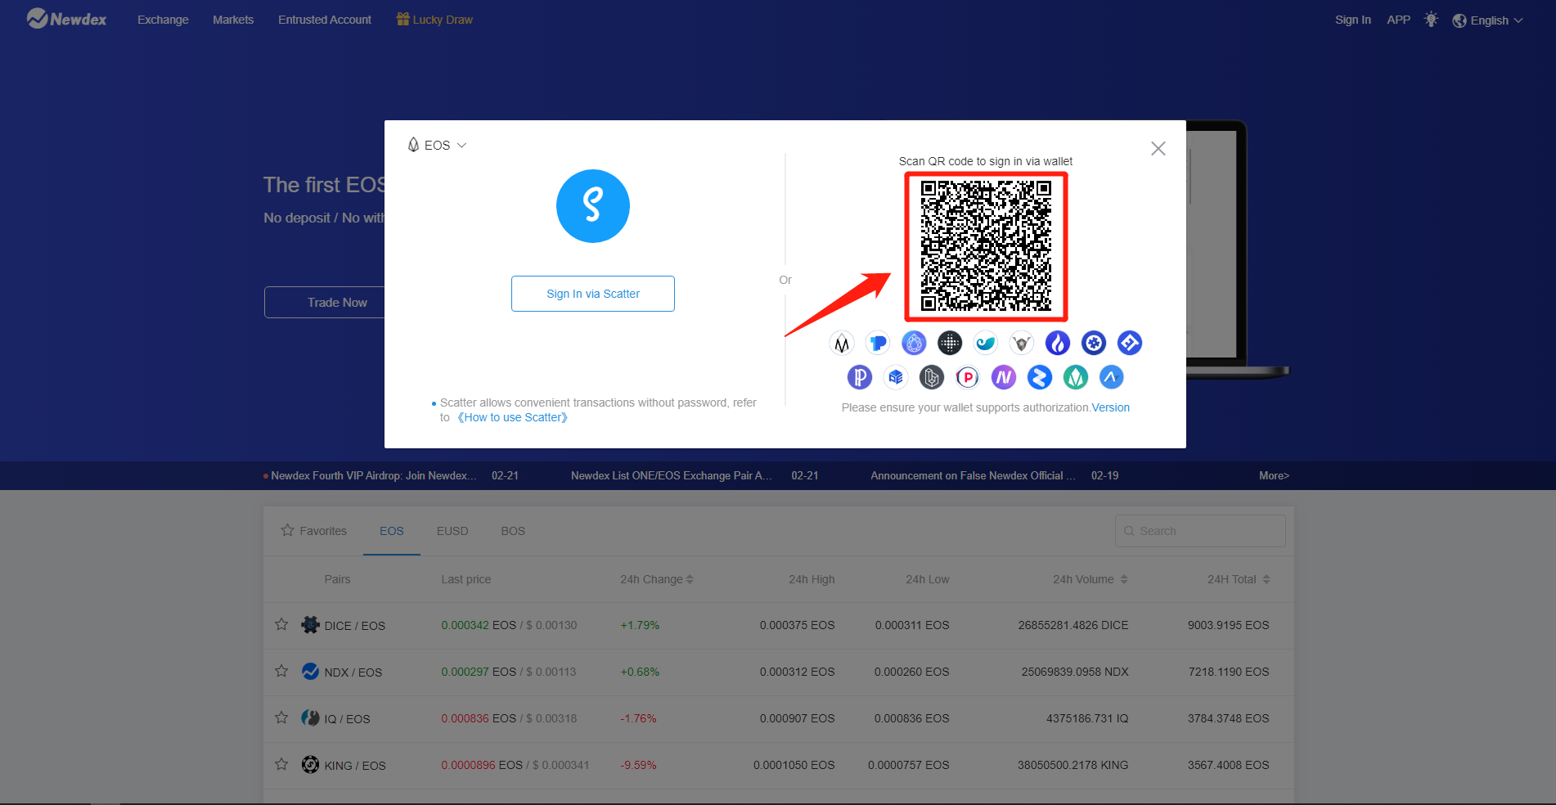1556x805 pixels.
Task: Click the red P circle wallet icon
Action: 968,377
